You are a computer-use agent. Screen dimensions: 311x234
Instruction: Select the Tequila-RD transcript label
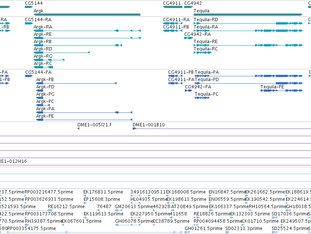(x=206, y=20)
